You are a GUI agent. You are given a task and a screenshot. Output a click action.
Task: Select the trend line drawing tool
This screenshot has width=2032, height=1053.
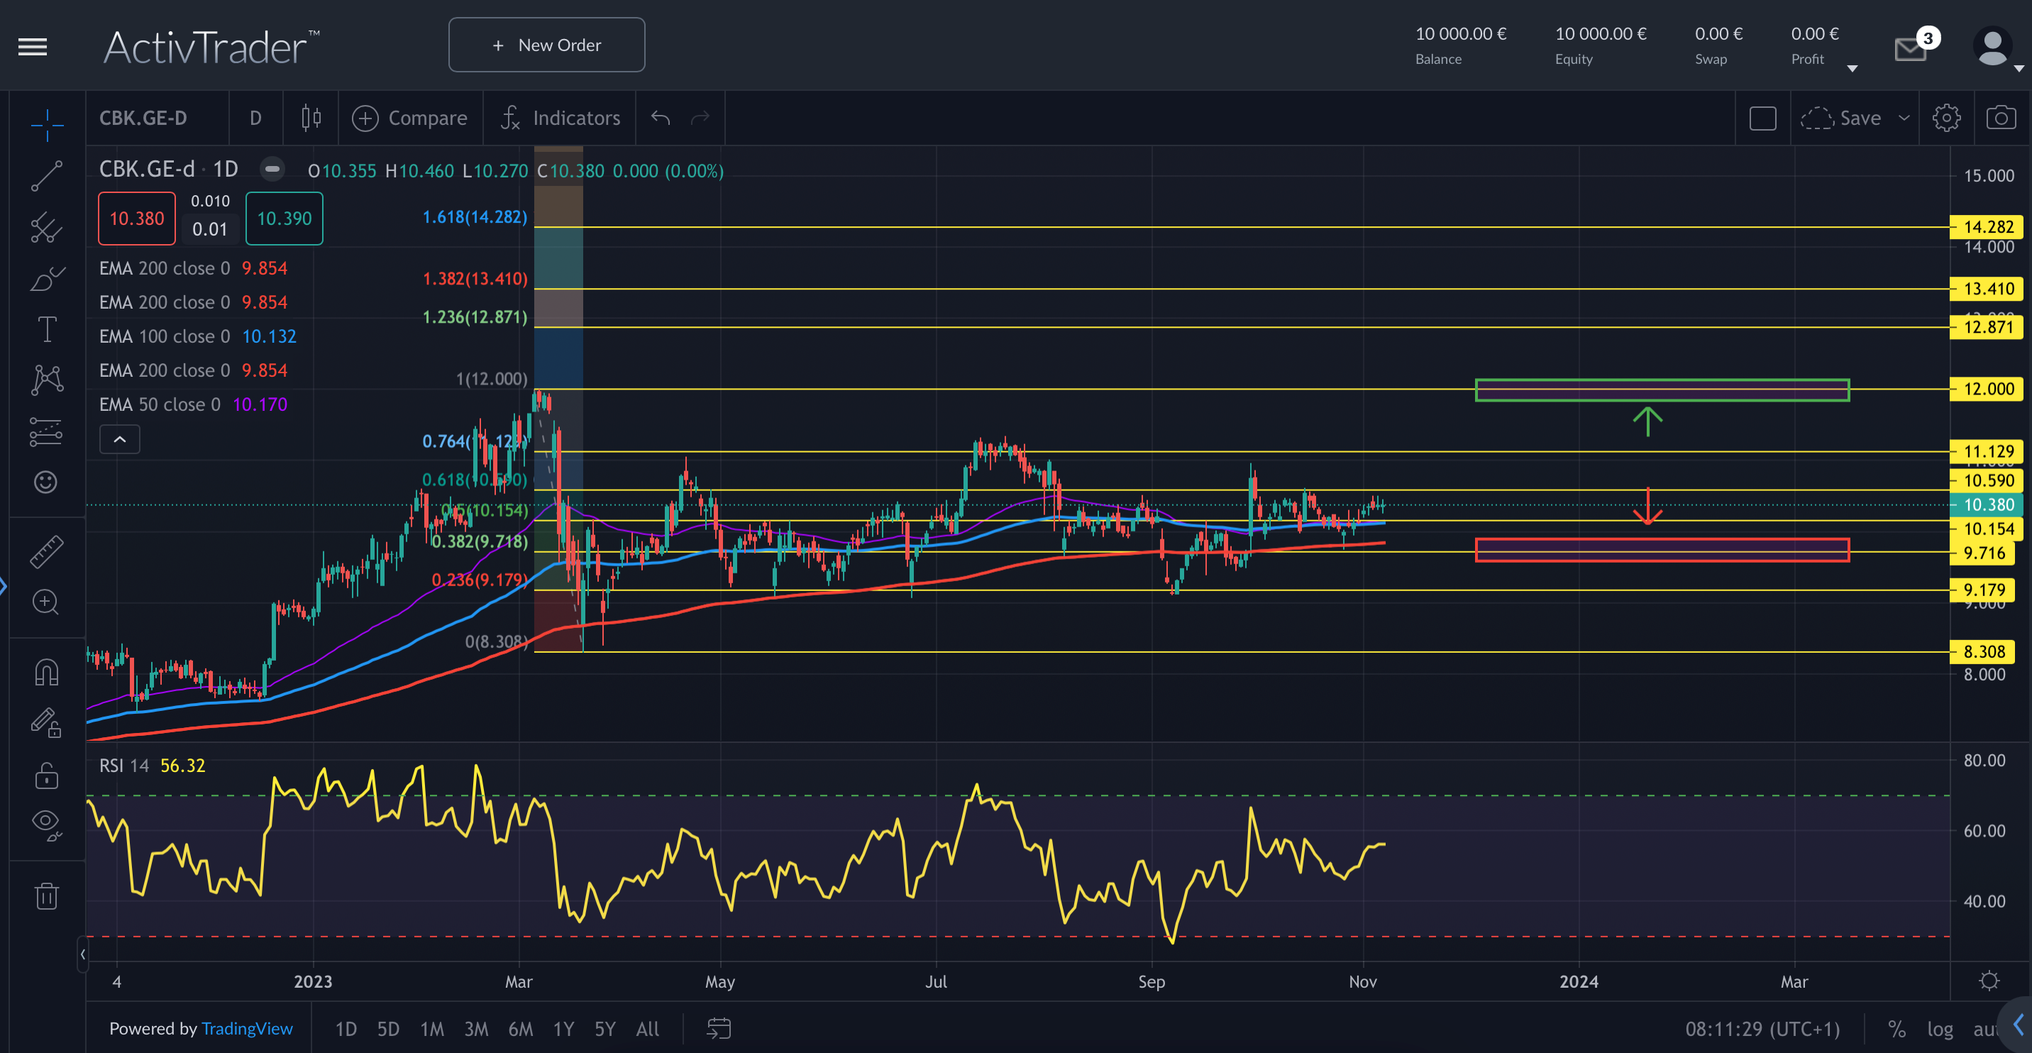pyautogui.click(x=47, y=175)
